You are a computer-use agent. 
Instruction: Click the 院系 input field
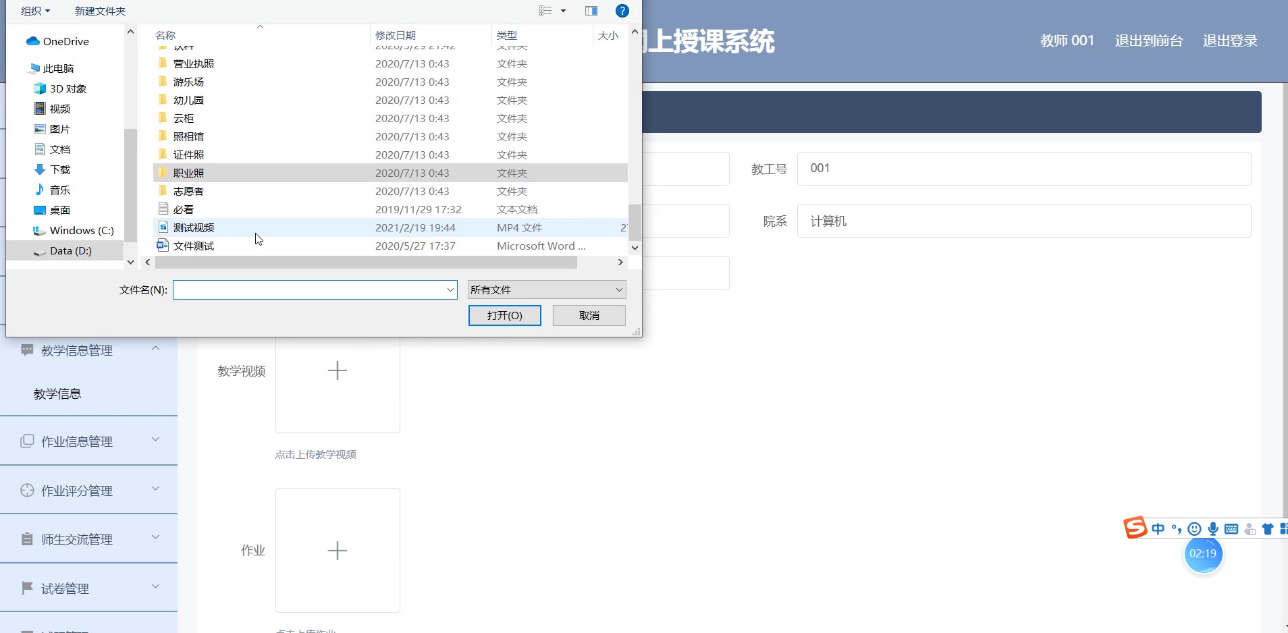pos(1024,221)
